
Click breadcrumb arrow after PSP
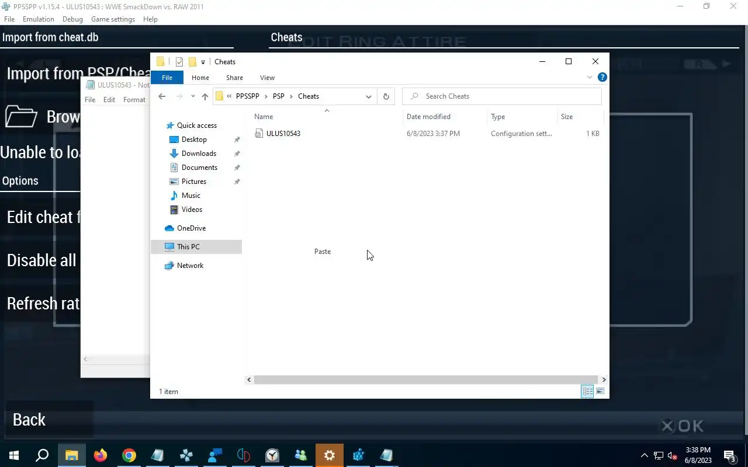pos(291,96)
